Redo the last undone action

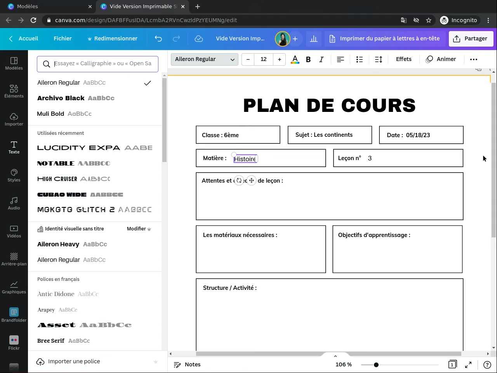click(176, 38)
